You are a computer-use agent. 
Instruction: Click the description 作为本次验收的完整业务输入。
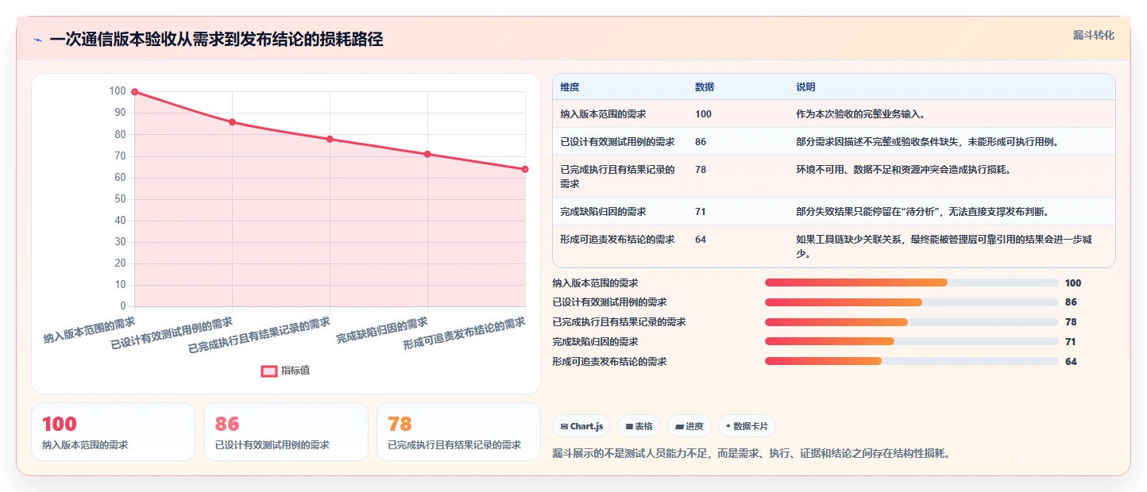tap(860, 114)
